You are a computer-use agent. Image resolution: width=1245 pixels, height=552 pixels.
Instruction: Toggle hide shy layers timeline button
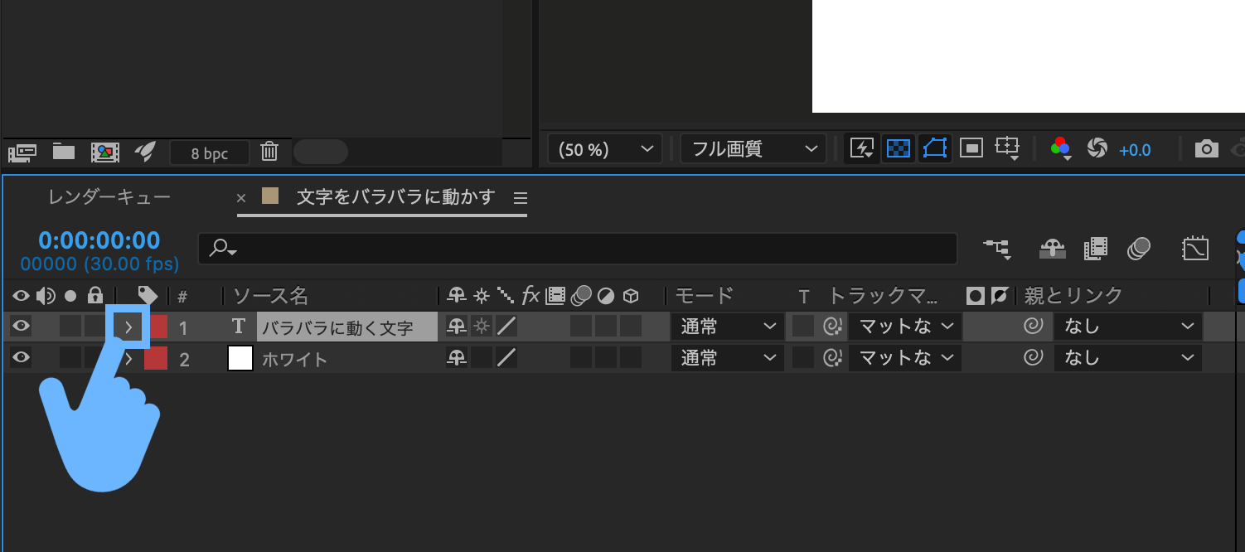click(x=1053, y=248)
